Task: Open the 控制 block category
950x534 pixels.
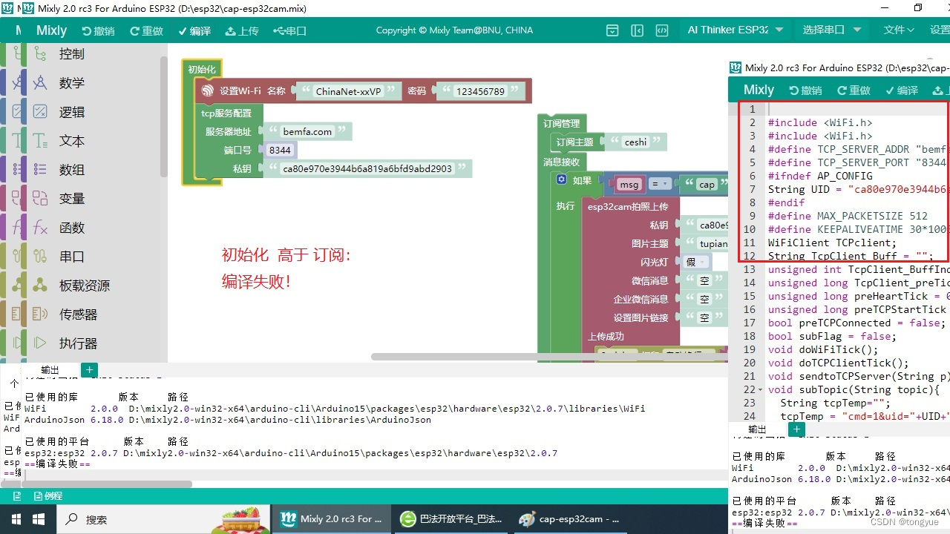Action: pos(71,54)
